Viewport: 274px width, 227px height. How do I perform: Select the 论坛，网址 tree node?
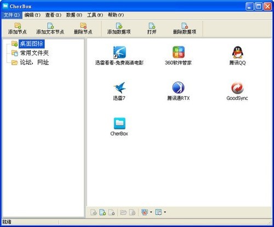pos(35,62)
